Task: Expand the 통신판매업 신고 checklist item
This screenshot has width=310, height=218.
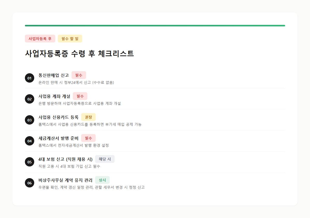Action: (x=53, y=75)
